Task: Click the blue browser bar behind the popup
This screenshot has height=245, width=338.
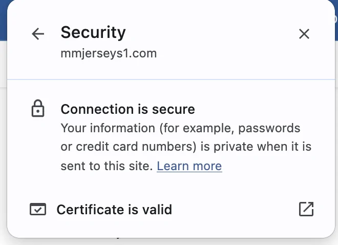Action: (3, 19)
